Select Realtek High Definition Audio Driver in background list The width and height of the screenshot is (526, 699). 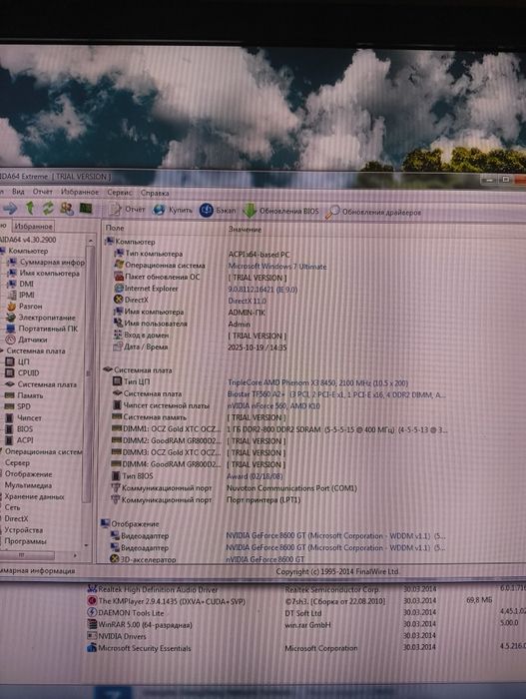click(153, 589)
